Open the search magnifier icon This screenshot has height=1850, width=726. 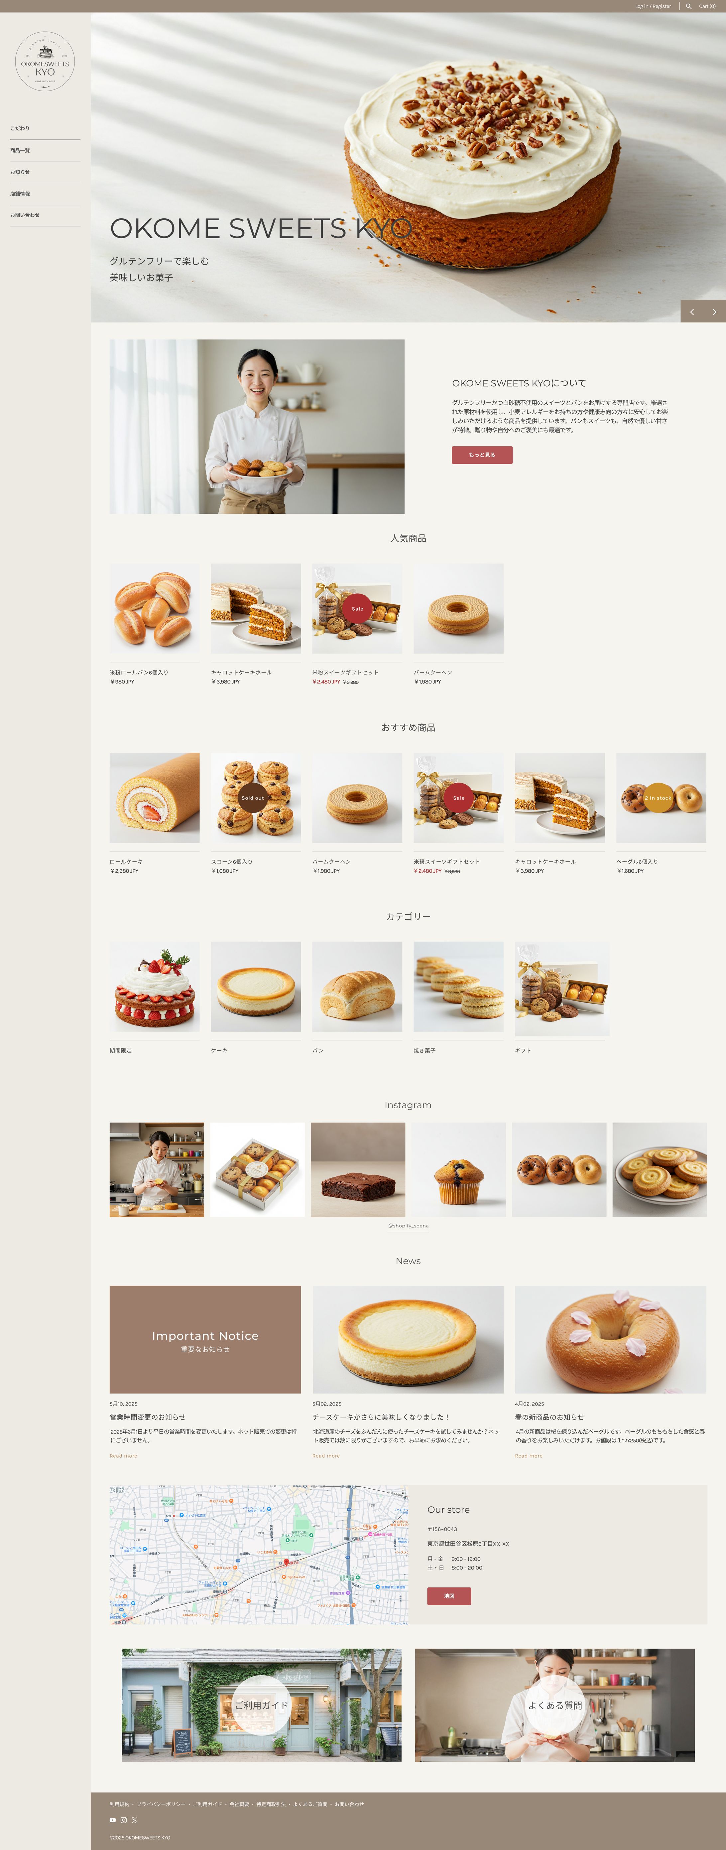click(689, 6)
